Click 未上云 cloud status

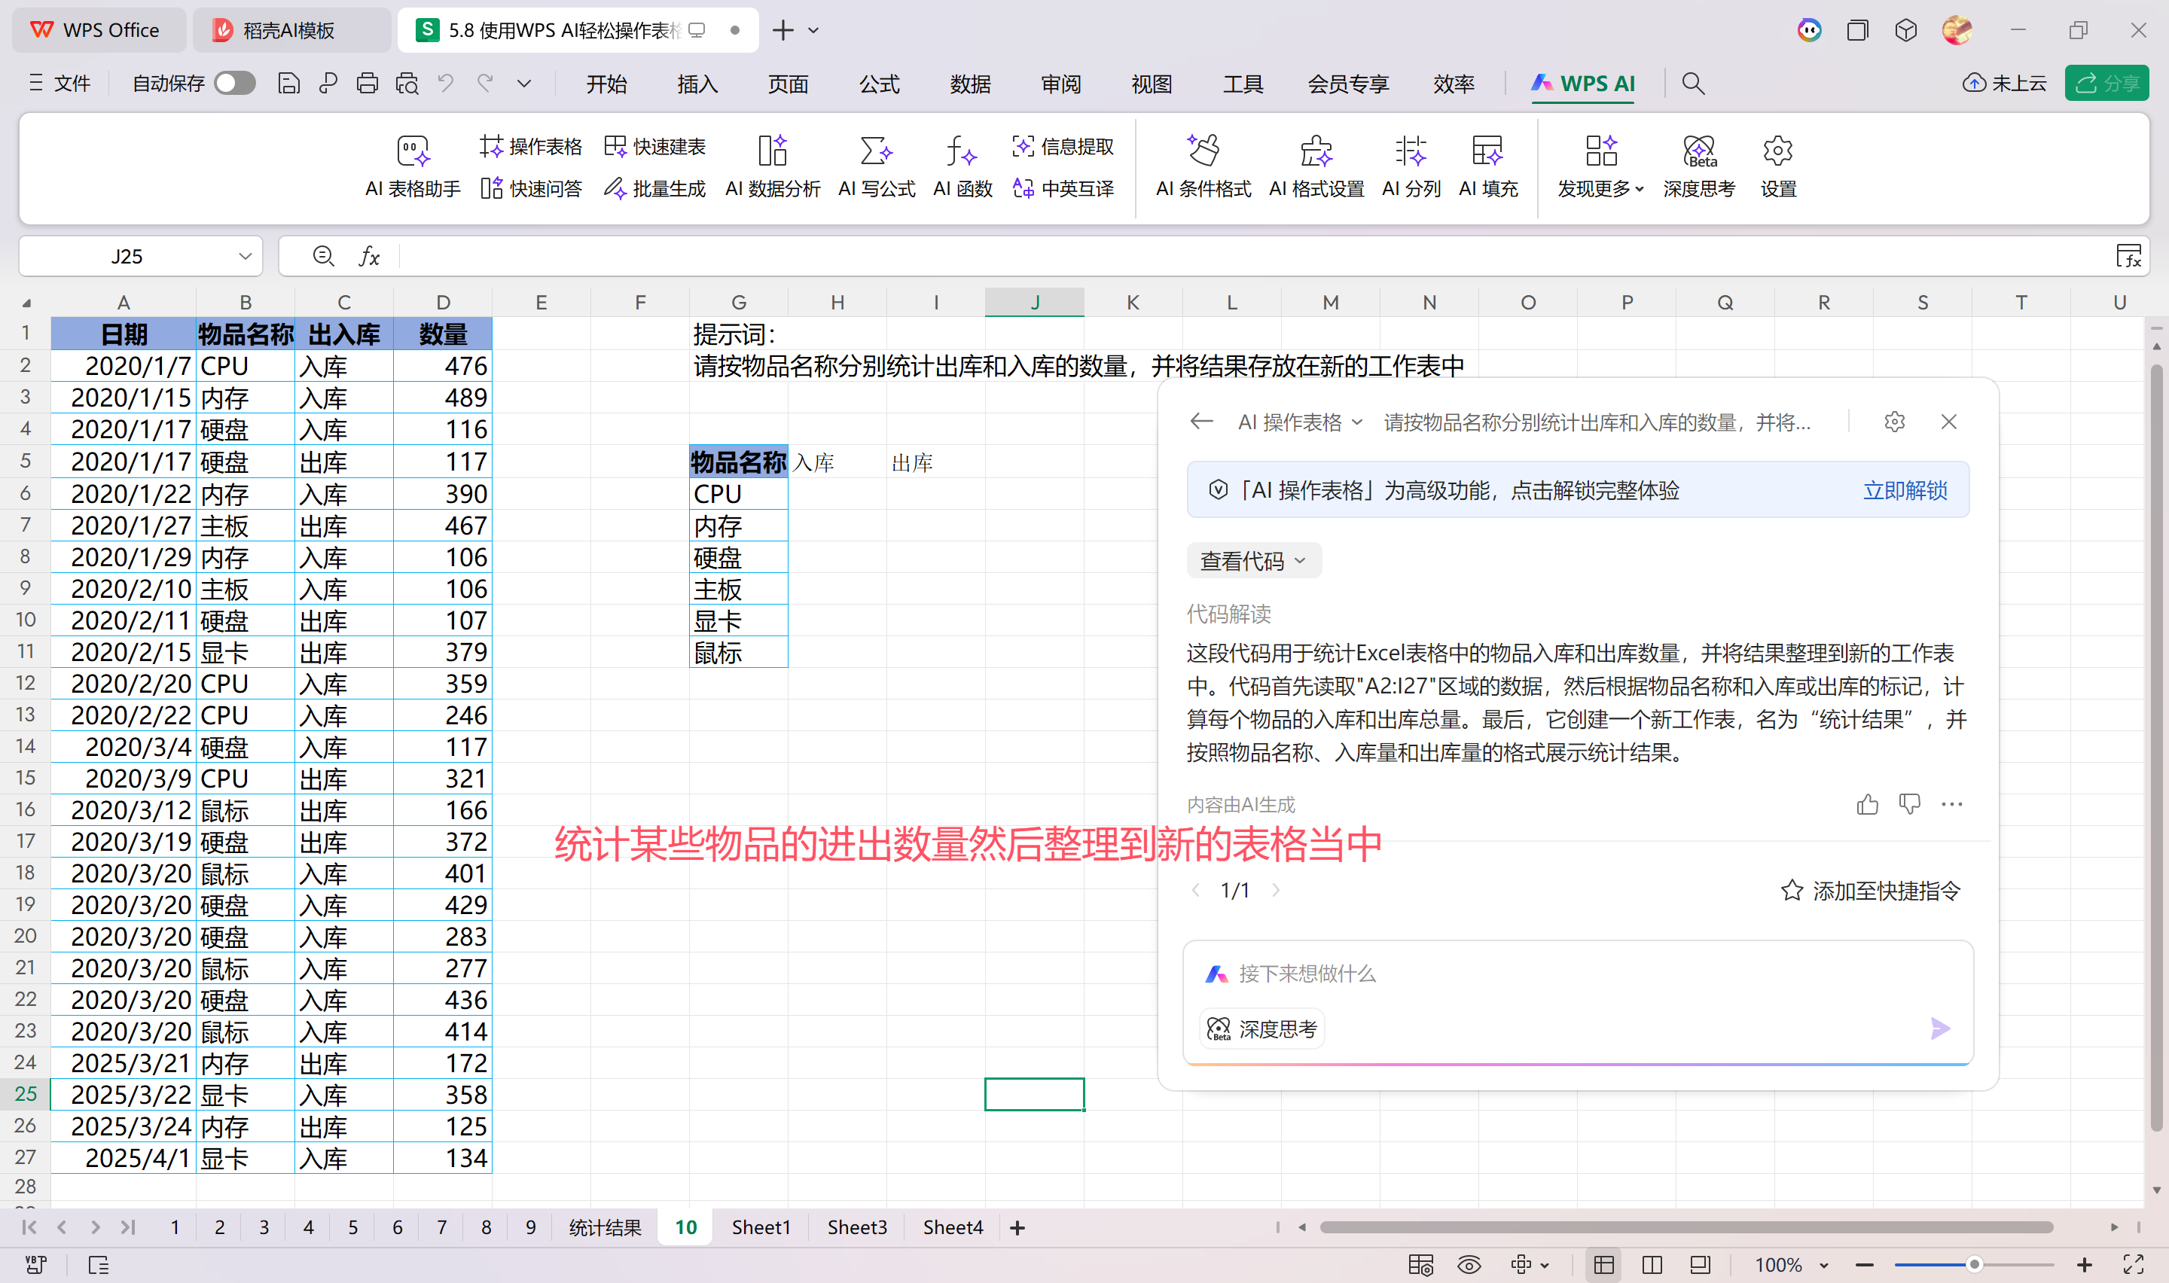(2004, 83)
